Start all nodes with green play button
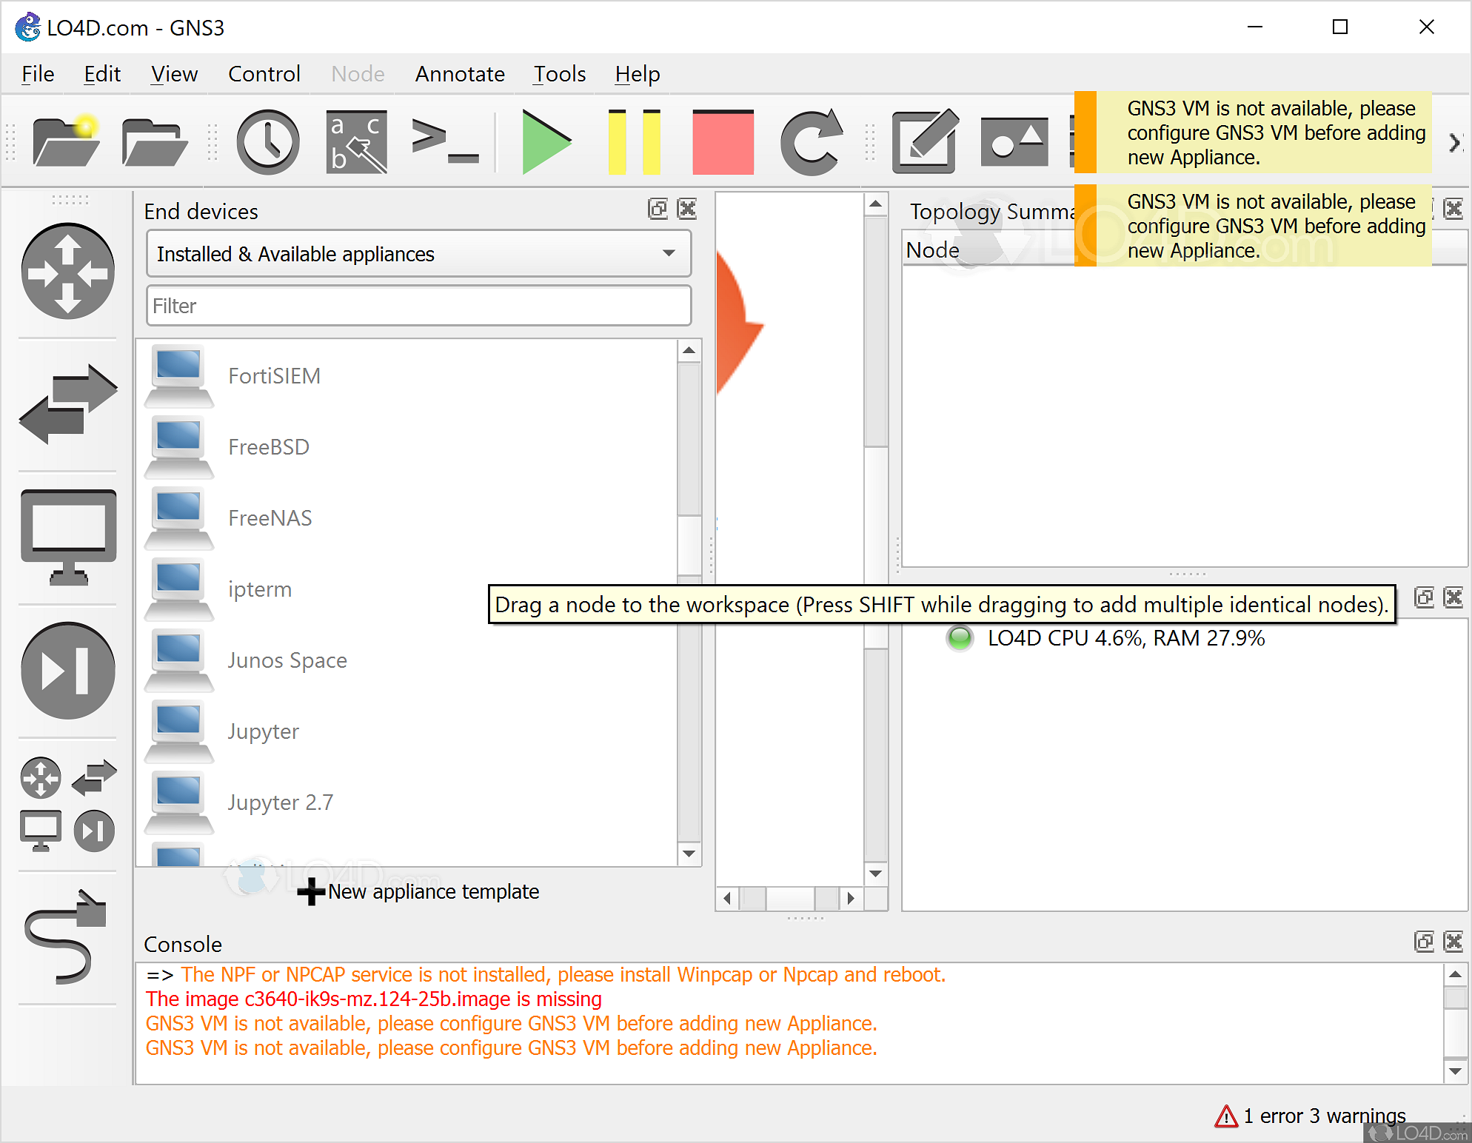Screen dimensions: 1472x1143 (546, 141)
